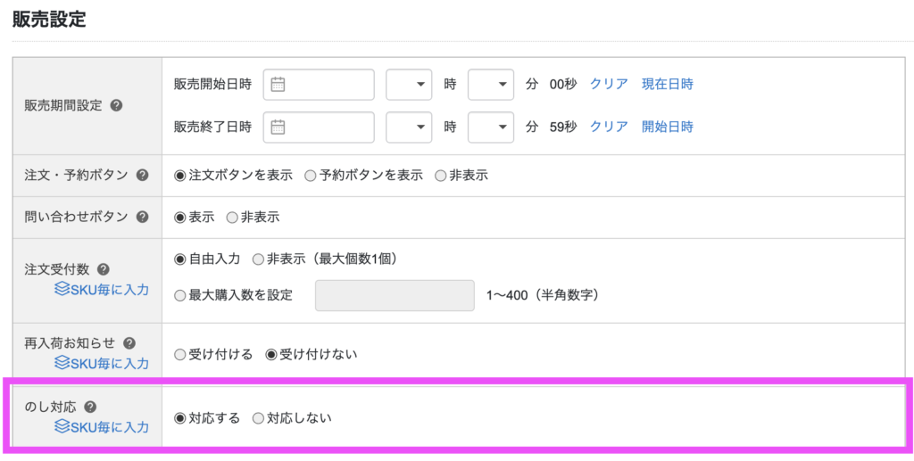This screenshot has width=914, height=461.
Task: Click 開始日時 link in end row
Action: (x=668, y=127)
